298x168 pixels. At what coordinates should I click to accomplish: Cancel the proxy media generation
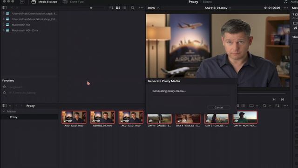point(219,107)
